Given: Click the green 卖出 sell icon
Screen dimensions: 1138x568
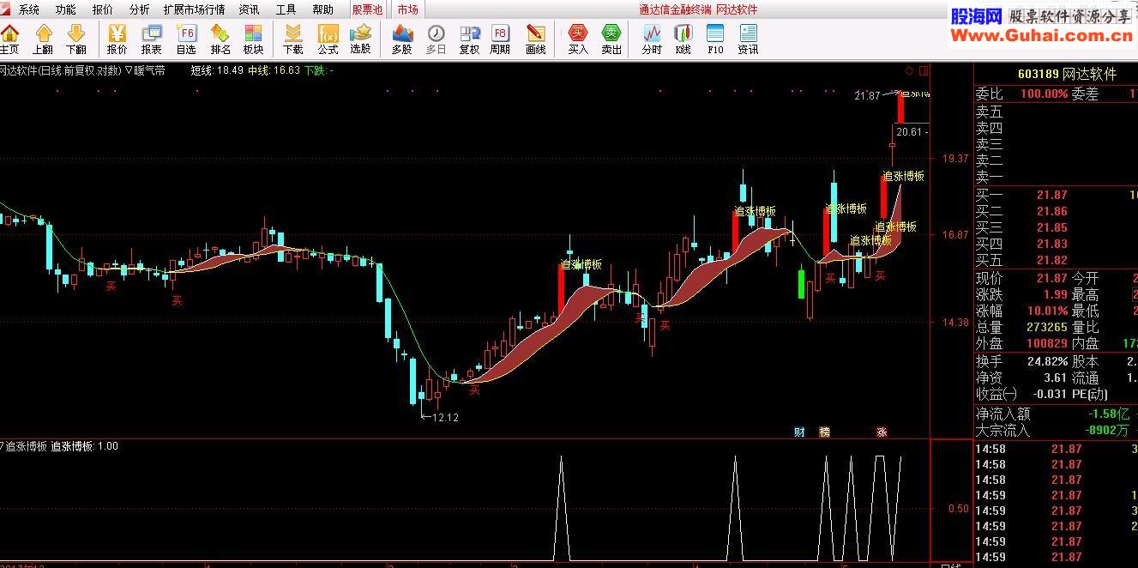Looking at the screenshot, I should tap(611, 39).
